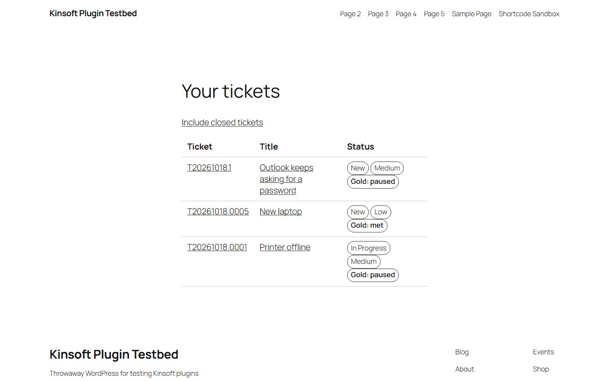The width and height of the screenshot is (609, 381).
Task: Open the Blog footer link
Action: (462, 352)
